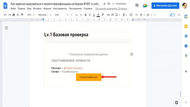Open the Правка menu
The image size is (190, 107).
21,9
